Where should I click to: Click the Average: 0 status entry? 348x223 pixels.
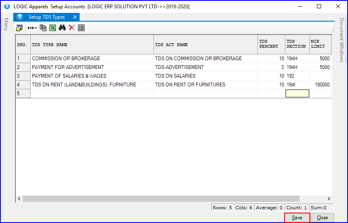pyautogui.click(x=269, y=208)
